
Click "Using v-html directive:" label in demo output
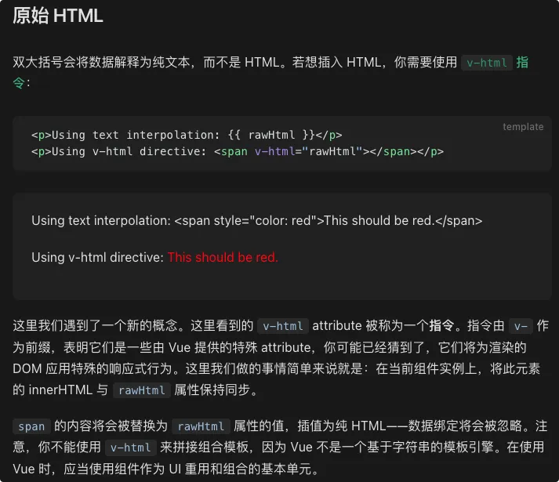(97, 257)
